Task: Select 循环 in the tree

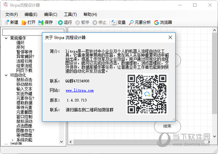Action: pyautogui.click(x=20, y=43)
